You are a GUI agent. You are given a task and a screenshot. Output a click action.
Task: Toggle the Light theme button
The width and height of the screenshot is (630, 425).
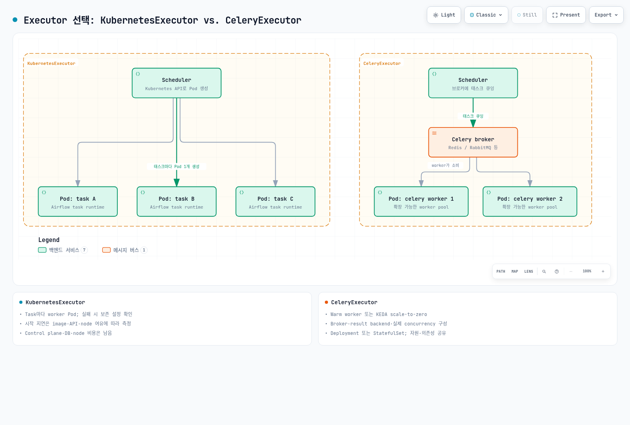click(444, 15)
